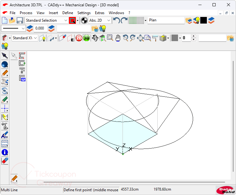Expand the yellow cube render mode arrow
The image size is (236, 195).
pyautogui.click(x=168, y=38)
